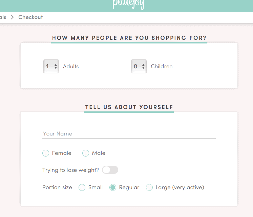
Task: Click the PlateJoy logo in header
Action: [x=128, y=4]
